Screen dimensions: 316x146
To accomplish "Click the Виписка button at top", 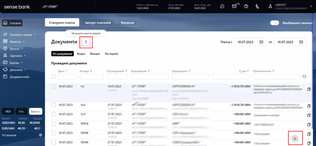I will (x=127, y=23).
